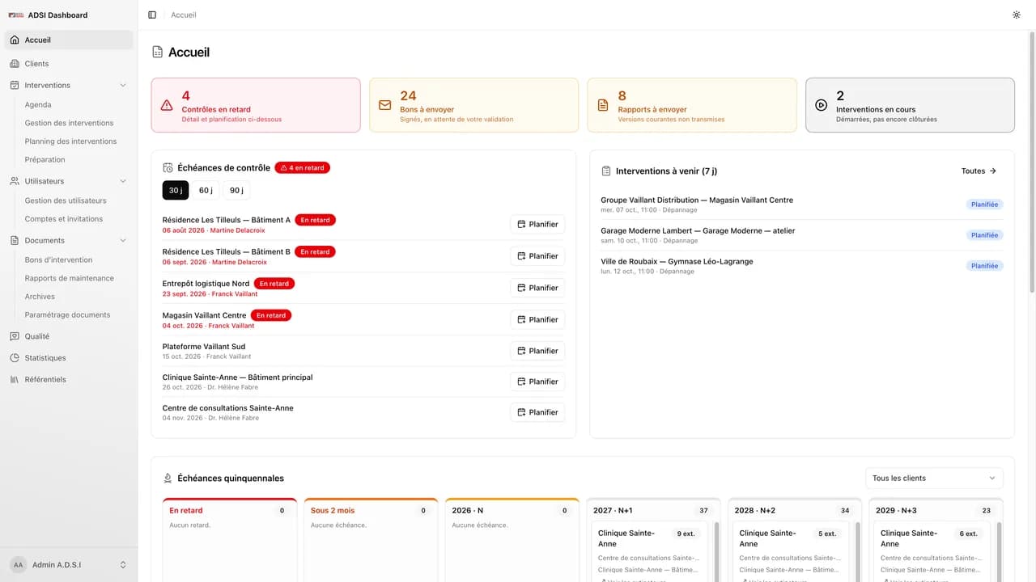Collapse the Documents sidebar group
Screen dimensions: 1036x582
click(x=69, y=240)
